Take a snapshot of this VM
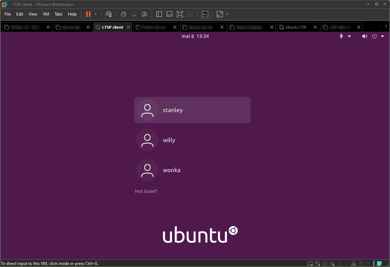 tap(123, 14)
